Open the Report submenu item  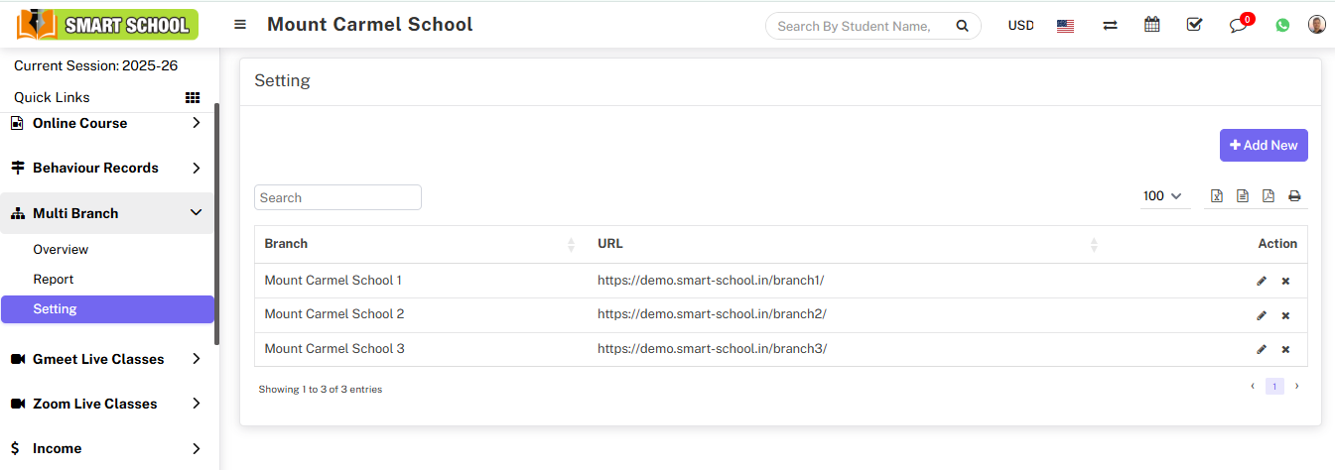pos(54,280)
